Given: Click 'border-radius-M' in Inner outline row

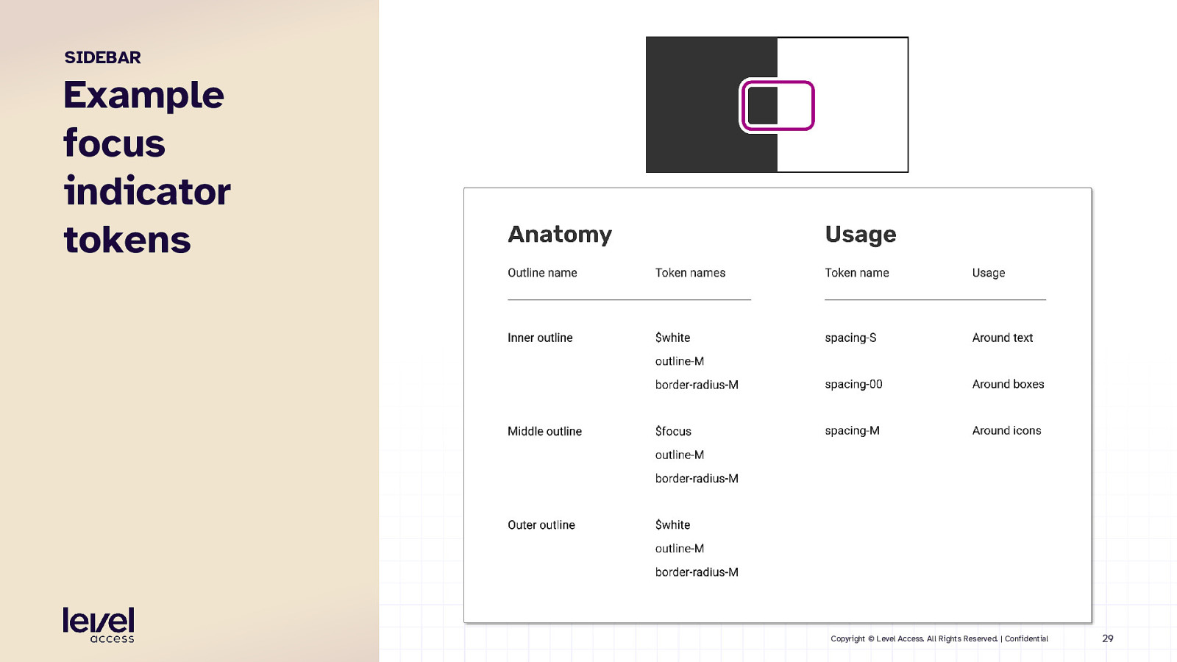Looking at the screenshot, I should (697, 385).
